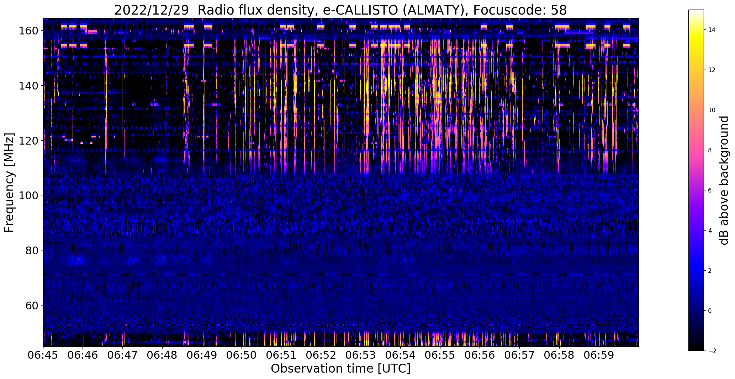Select the 06:52 time tick label

click(x=321, y=355)
